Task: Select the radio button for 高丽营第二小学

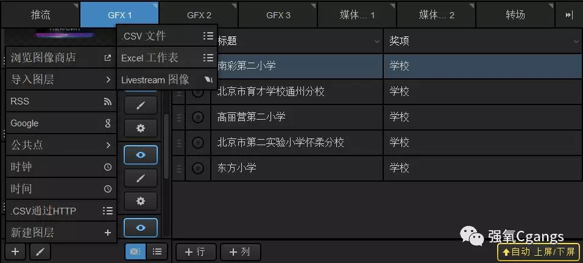Action: point(198,117)
